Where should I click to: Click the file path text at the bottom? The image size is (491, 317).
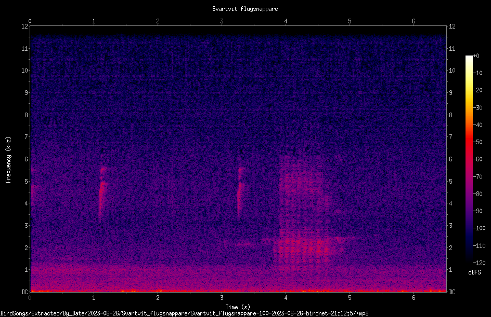(185, 313)
